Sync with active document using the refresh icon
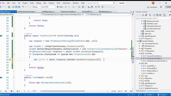 (154, 15)
